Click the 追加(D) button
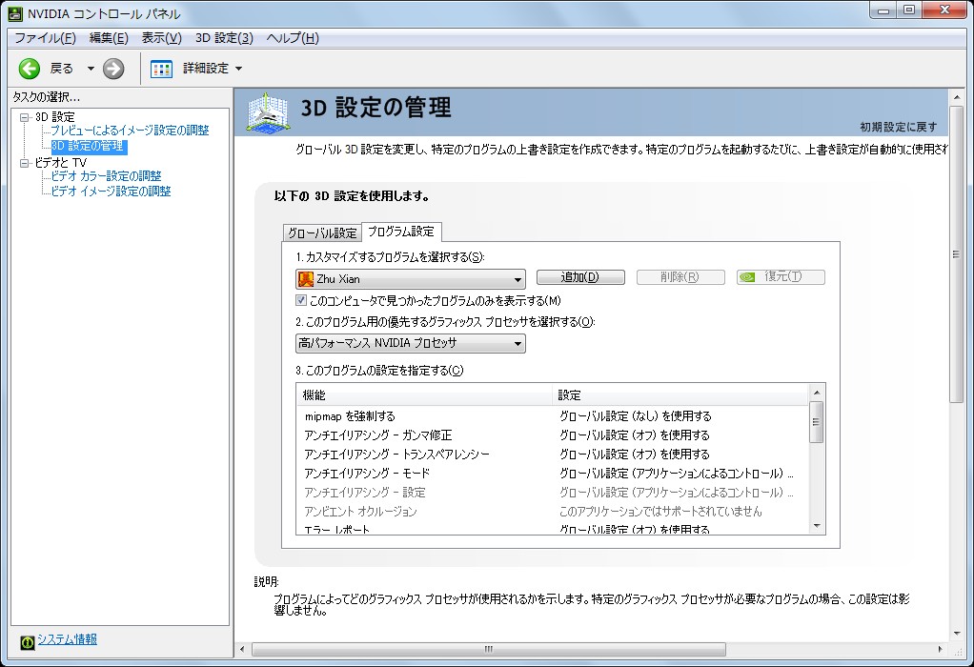The image size is (974, 667). click(580, 277)
